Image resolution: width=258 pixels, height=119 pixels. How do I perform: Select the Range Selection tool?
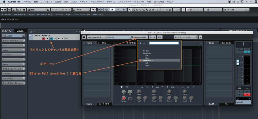click(133, 10)
